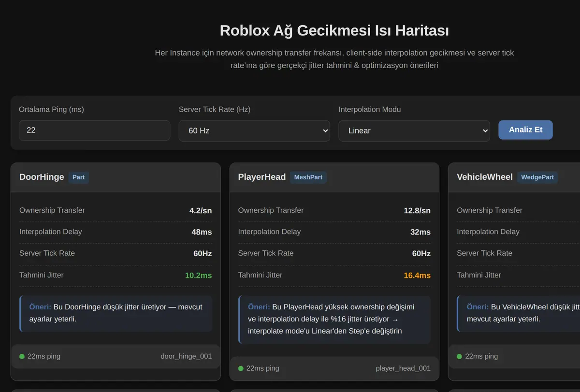Click the Analiz Et button
580x392 pixels.
(x=525, y=130)
